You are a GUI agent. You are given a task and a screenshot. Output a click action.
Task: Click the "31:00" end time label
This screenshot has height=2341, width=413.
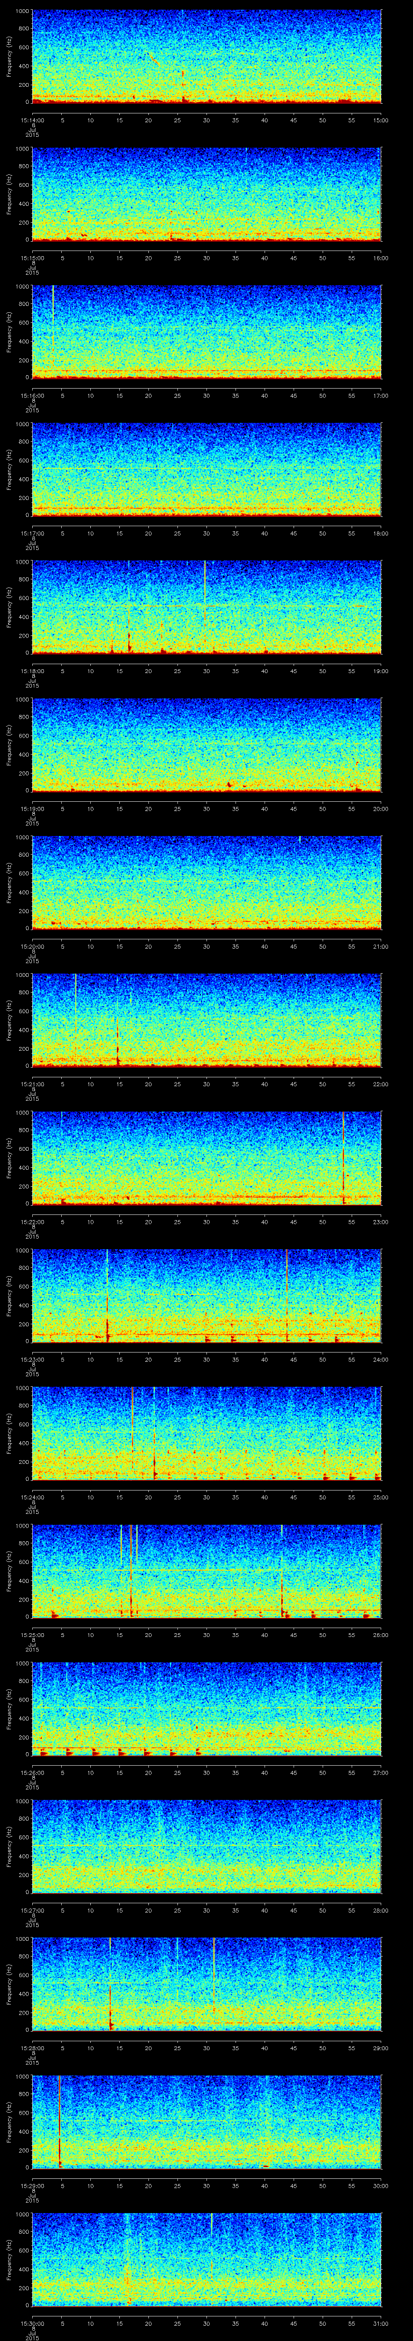[381, 2323]
